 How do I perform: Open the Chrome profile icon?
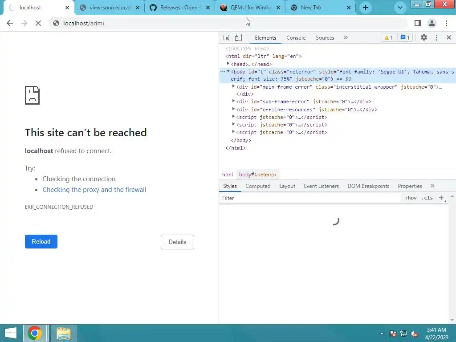tap(432, 23)
